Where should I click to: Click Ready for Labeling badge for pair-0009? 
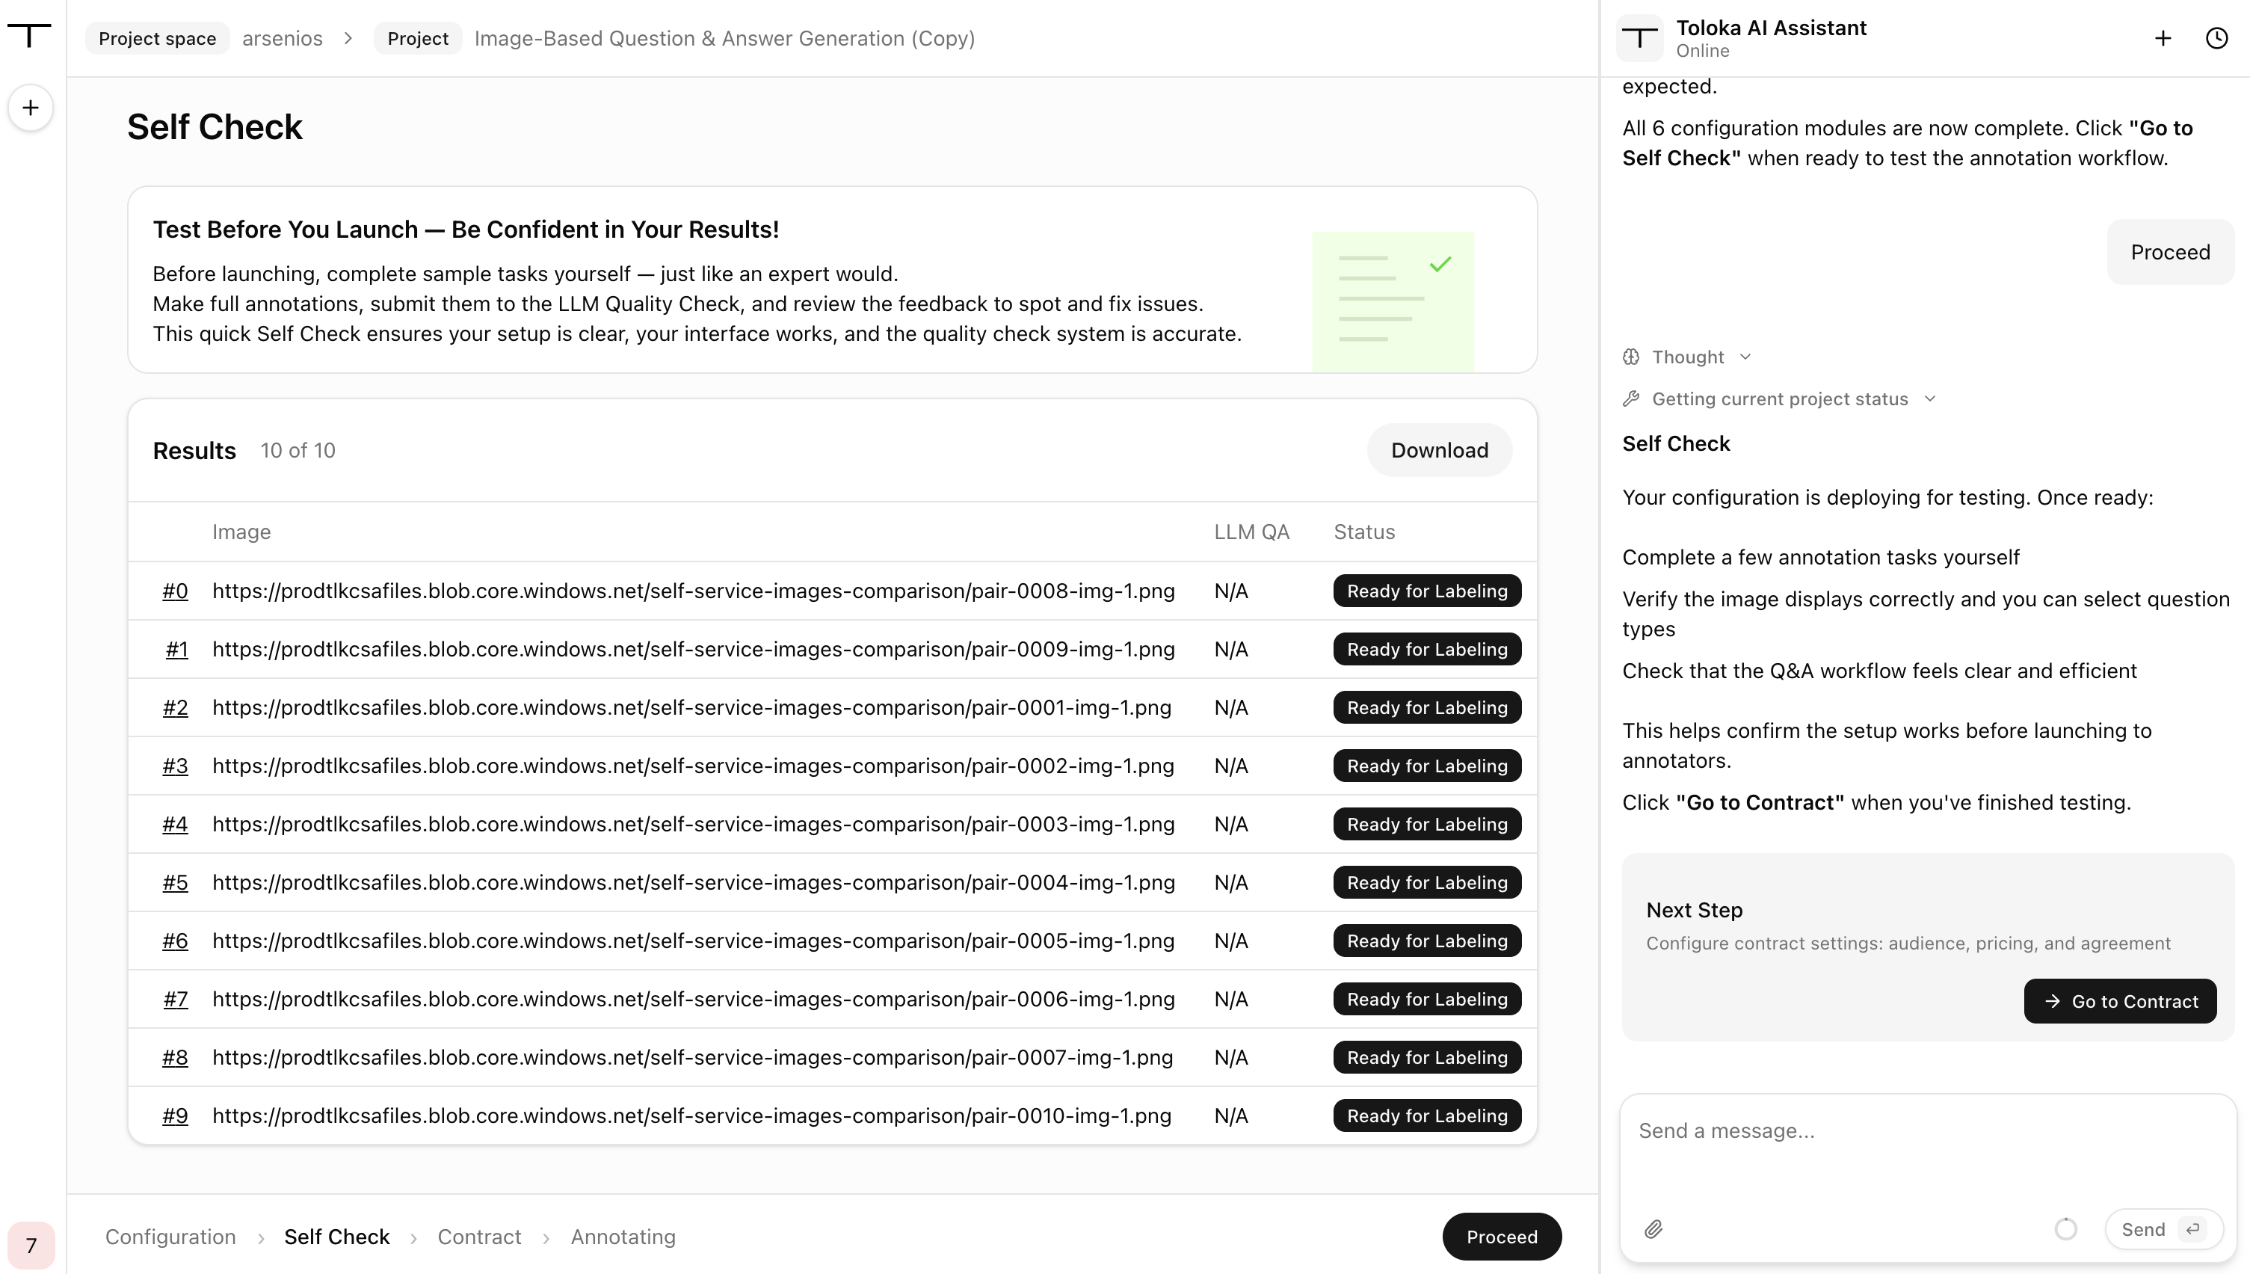[1427, 649]
